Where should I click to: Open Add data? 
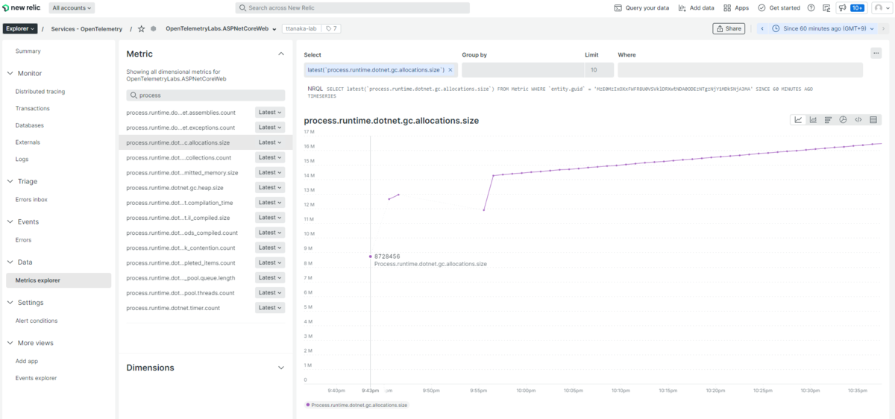tap(696, 7)
